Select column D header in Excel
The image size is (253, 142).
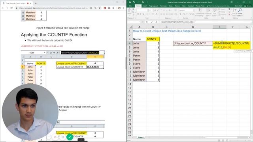[193, 27]
